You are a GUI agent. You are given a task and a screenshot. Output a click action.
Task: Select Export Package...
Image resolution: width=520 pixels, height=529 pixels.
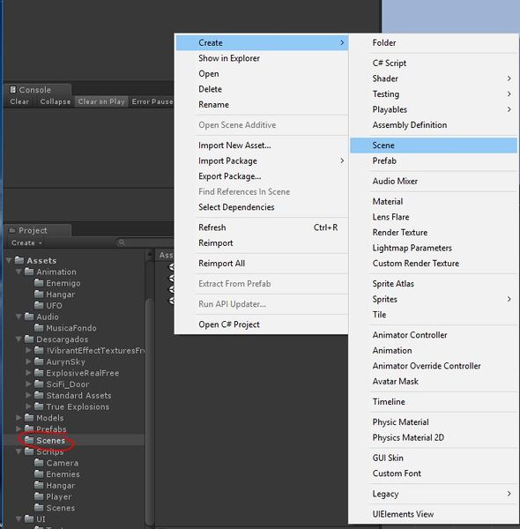[262, 176]
